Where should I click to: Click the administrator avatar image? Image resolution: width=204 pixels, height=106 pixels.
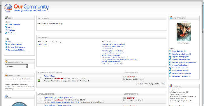coord(184,32)
